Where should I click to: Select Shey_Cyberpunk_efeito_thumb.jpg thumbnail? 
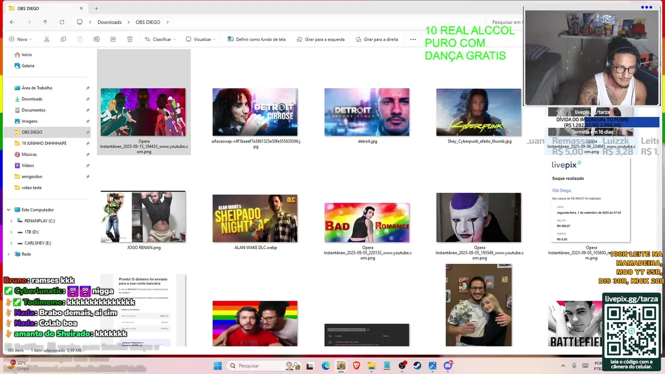tap(478, 112)
